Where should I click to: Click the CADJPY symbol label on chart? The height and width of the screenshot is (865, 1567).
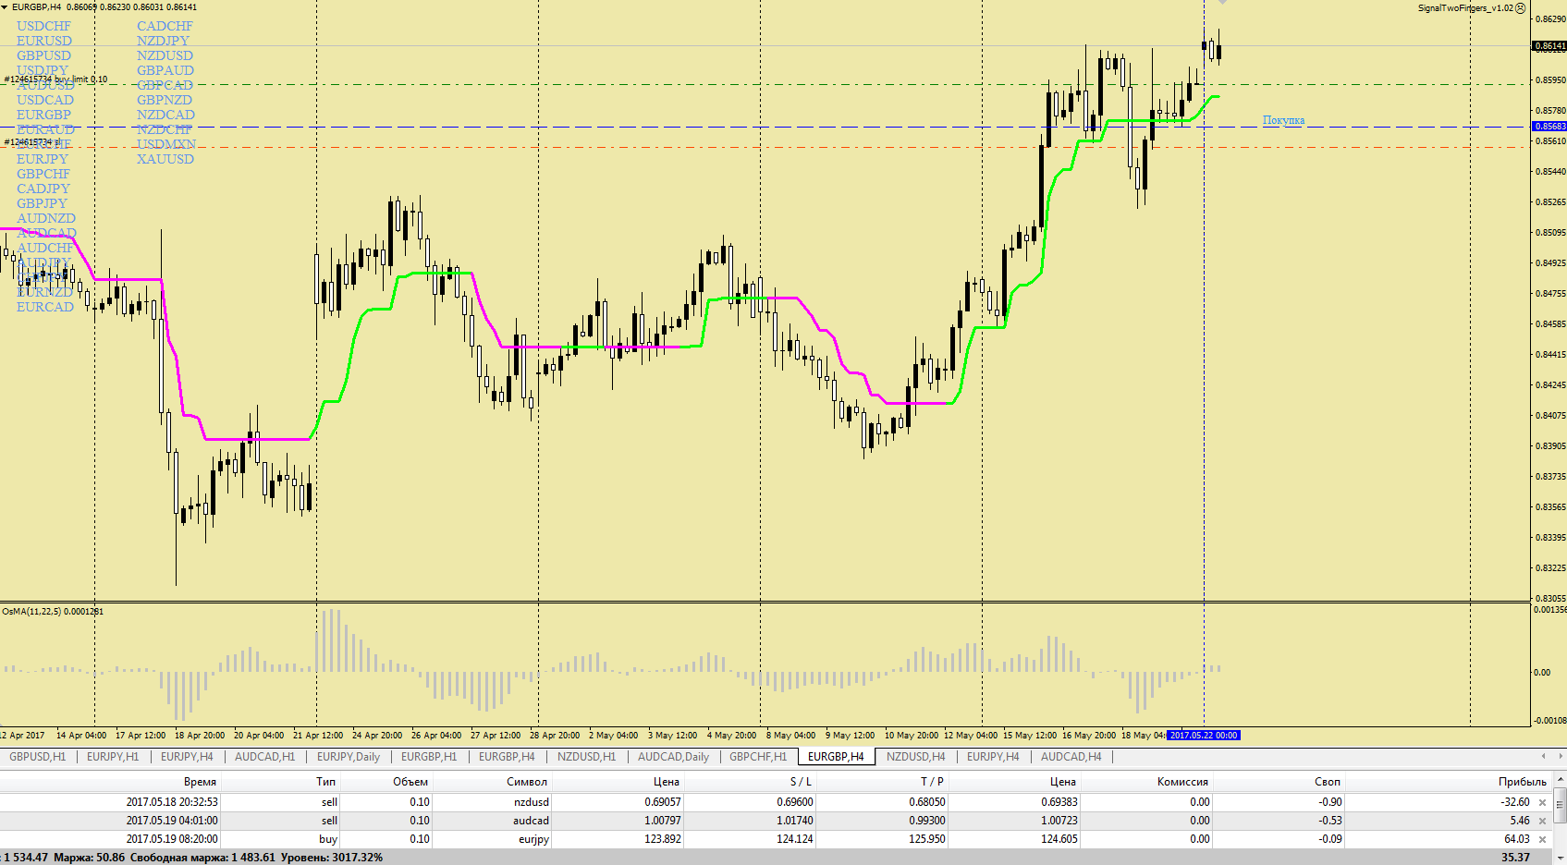(x=43, y=189)
